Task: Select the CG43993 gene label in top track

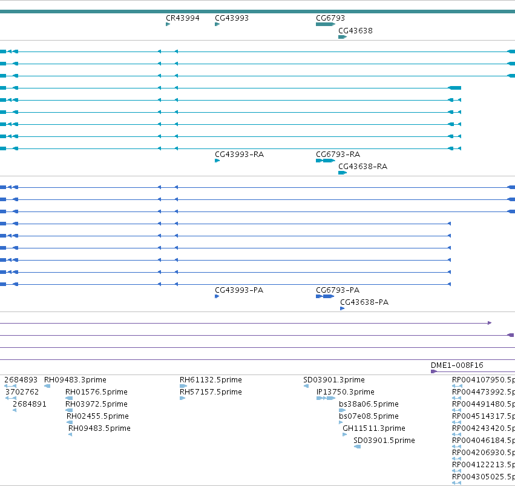Action: (x=232, y=18)
